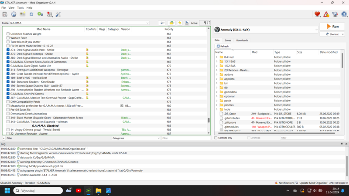Click the red heart Endorse icon
The image size is (349, 196).
pyautogui.click(x=317, y=14)
